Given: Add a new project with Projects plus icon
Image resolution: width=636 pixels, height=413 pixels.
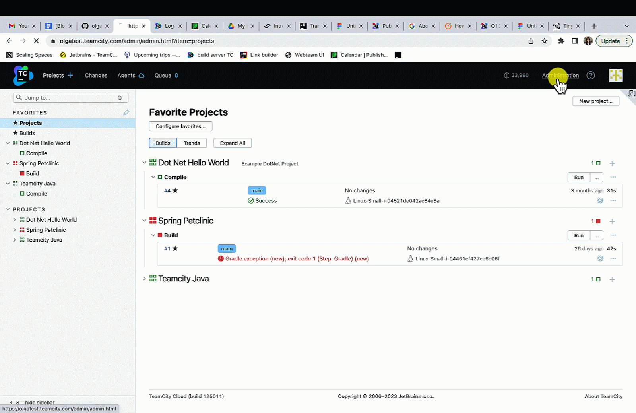Looking at the screenshot, I should (x=70, y=75).
